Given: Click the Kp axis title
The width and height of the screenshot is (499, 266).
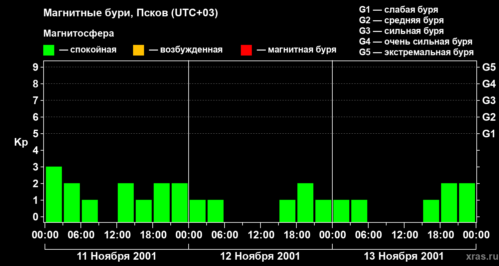Looking at the screenshot, I should click(21, 142).
